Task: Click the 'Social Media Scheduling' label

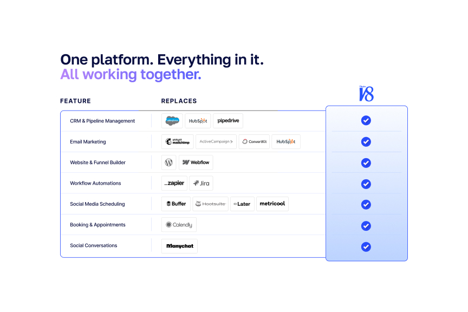Action: pyautogui.click(x=97, y=204)
